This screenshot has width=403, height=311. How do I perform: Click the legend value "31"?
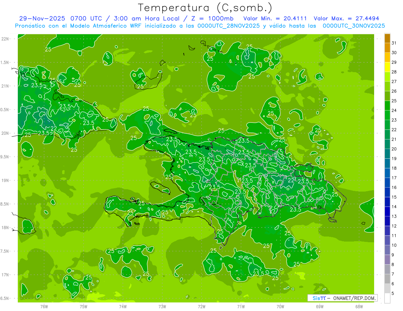tap(394, 43)
